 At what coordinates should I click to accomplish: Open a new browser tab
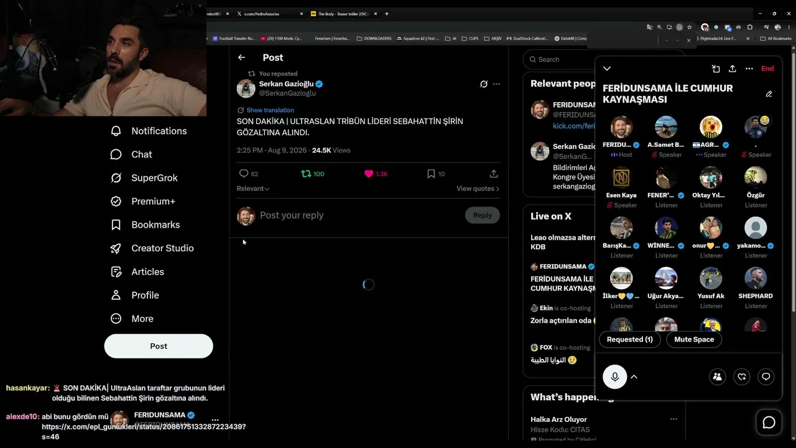(x=387, y=14)
